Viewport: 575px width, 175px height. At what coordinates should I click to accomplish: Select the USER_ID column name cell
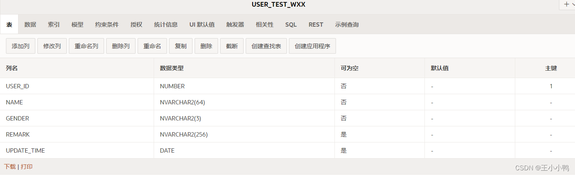77,86
